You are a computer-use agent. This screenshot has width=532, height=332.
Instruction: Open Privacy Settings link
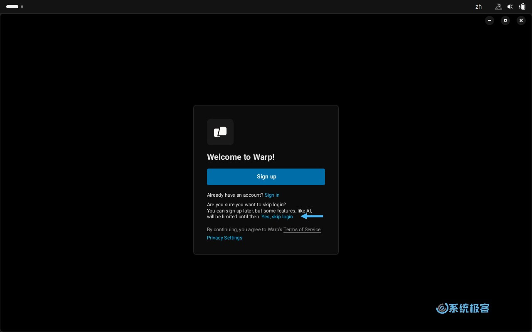[224, 238]
